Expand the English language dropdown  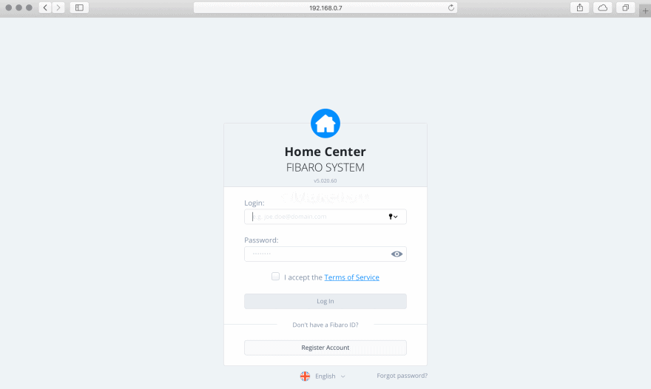[x=330, y=376]
